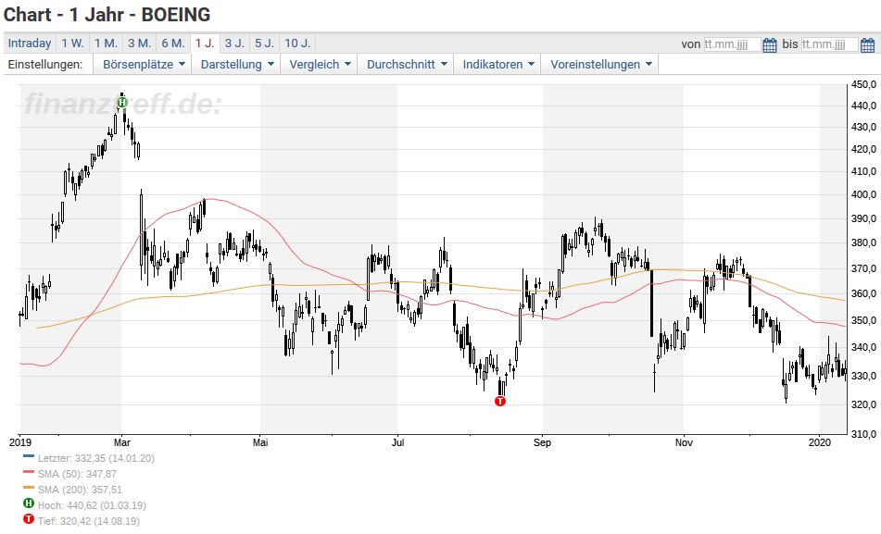Screen dimensions: 881x534
Task: Switch to 3 M. range tab
Action: tap(139, 43)
